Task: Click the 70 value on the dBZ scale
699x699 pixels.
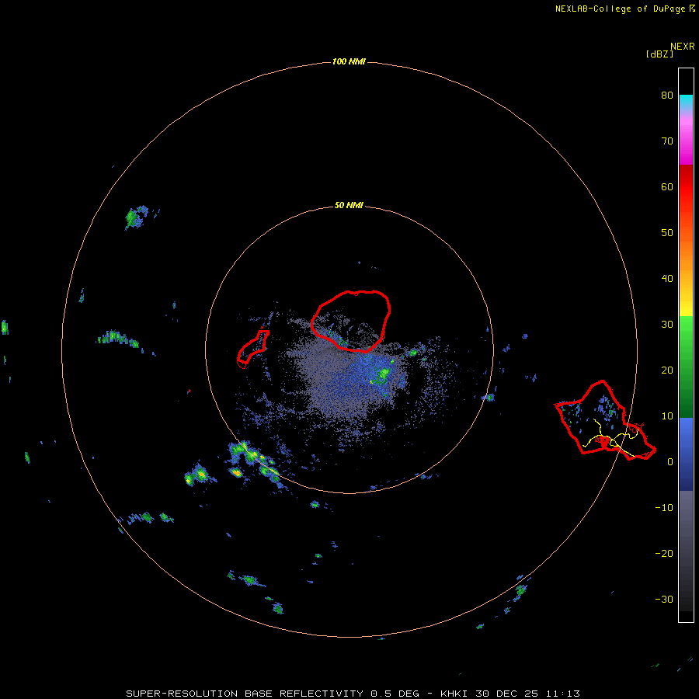Action: click(667, 141)
